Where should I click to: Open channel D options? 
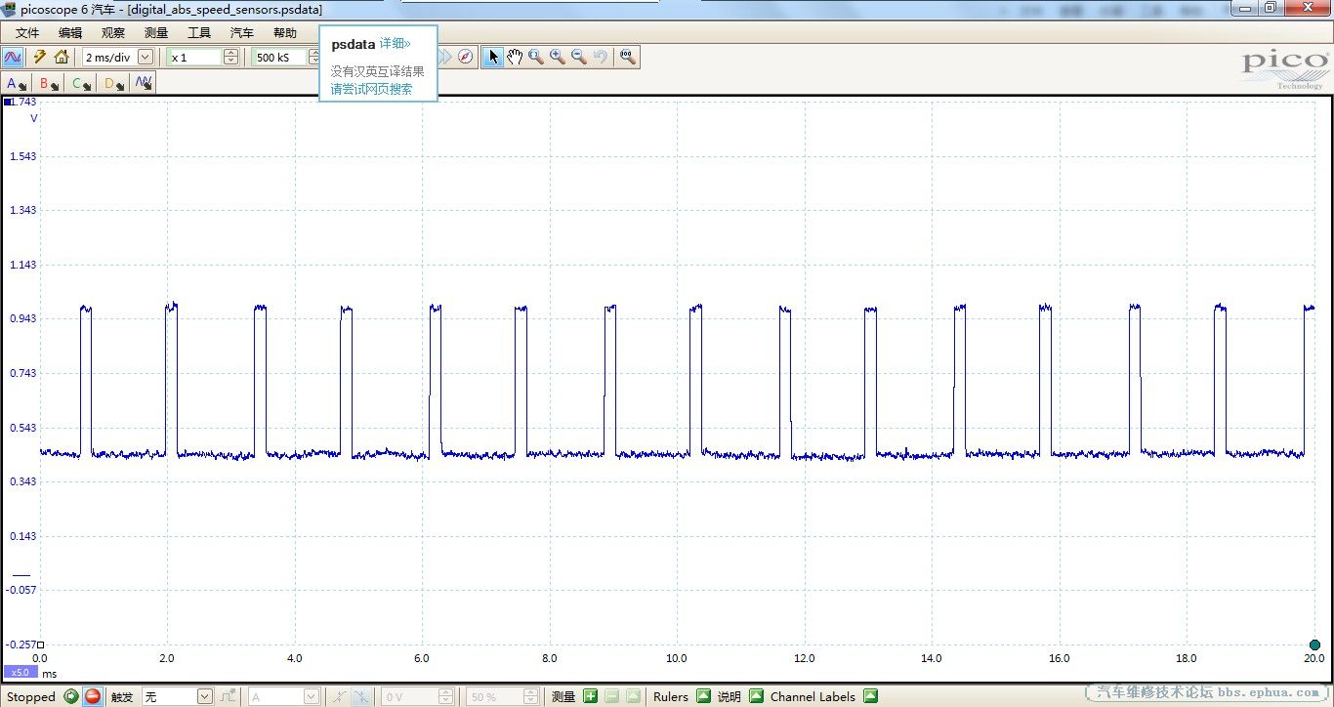coord(113,83)
